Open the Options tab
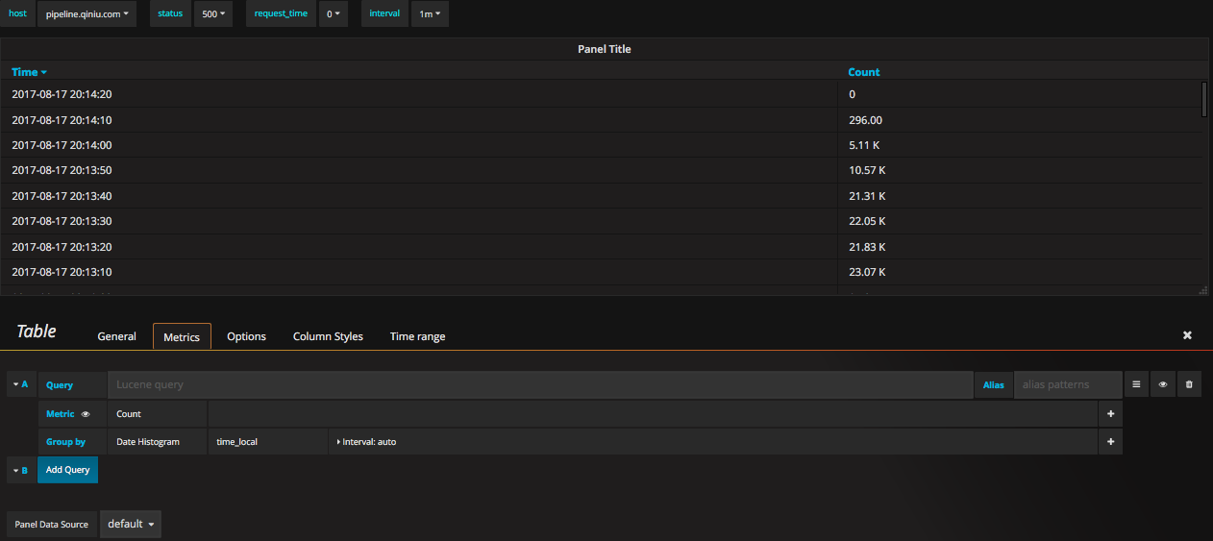The image size is (1213, 541). (246, 336)
